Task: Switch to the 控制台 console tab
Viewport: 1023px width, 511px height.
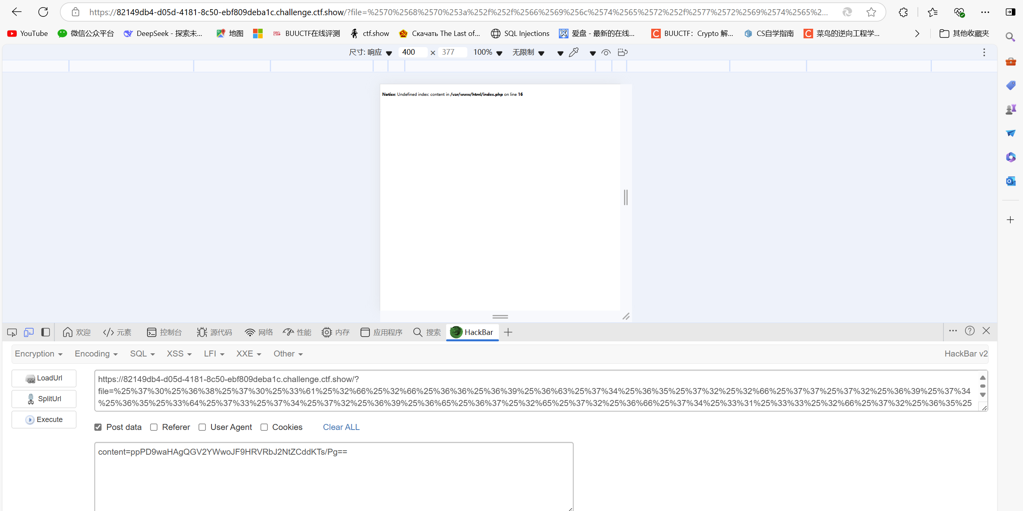Action: (164, 332)
